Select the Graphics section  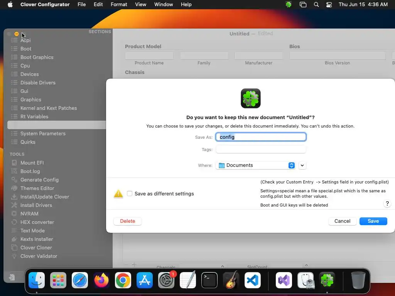(31, 100)
